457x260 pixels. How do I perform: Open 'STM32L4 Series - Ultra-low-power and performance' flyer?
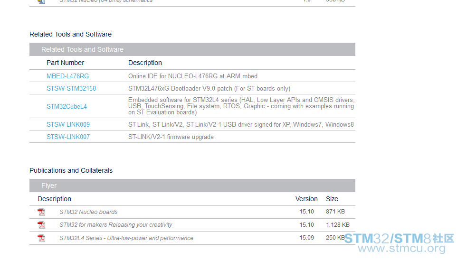pos(126,238)
